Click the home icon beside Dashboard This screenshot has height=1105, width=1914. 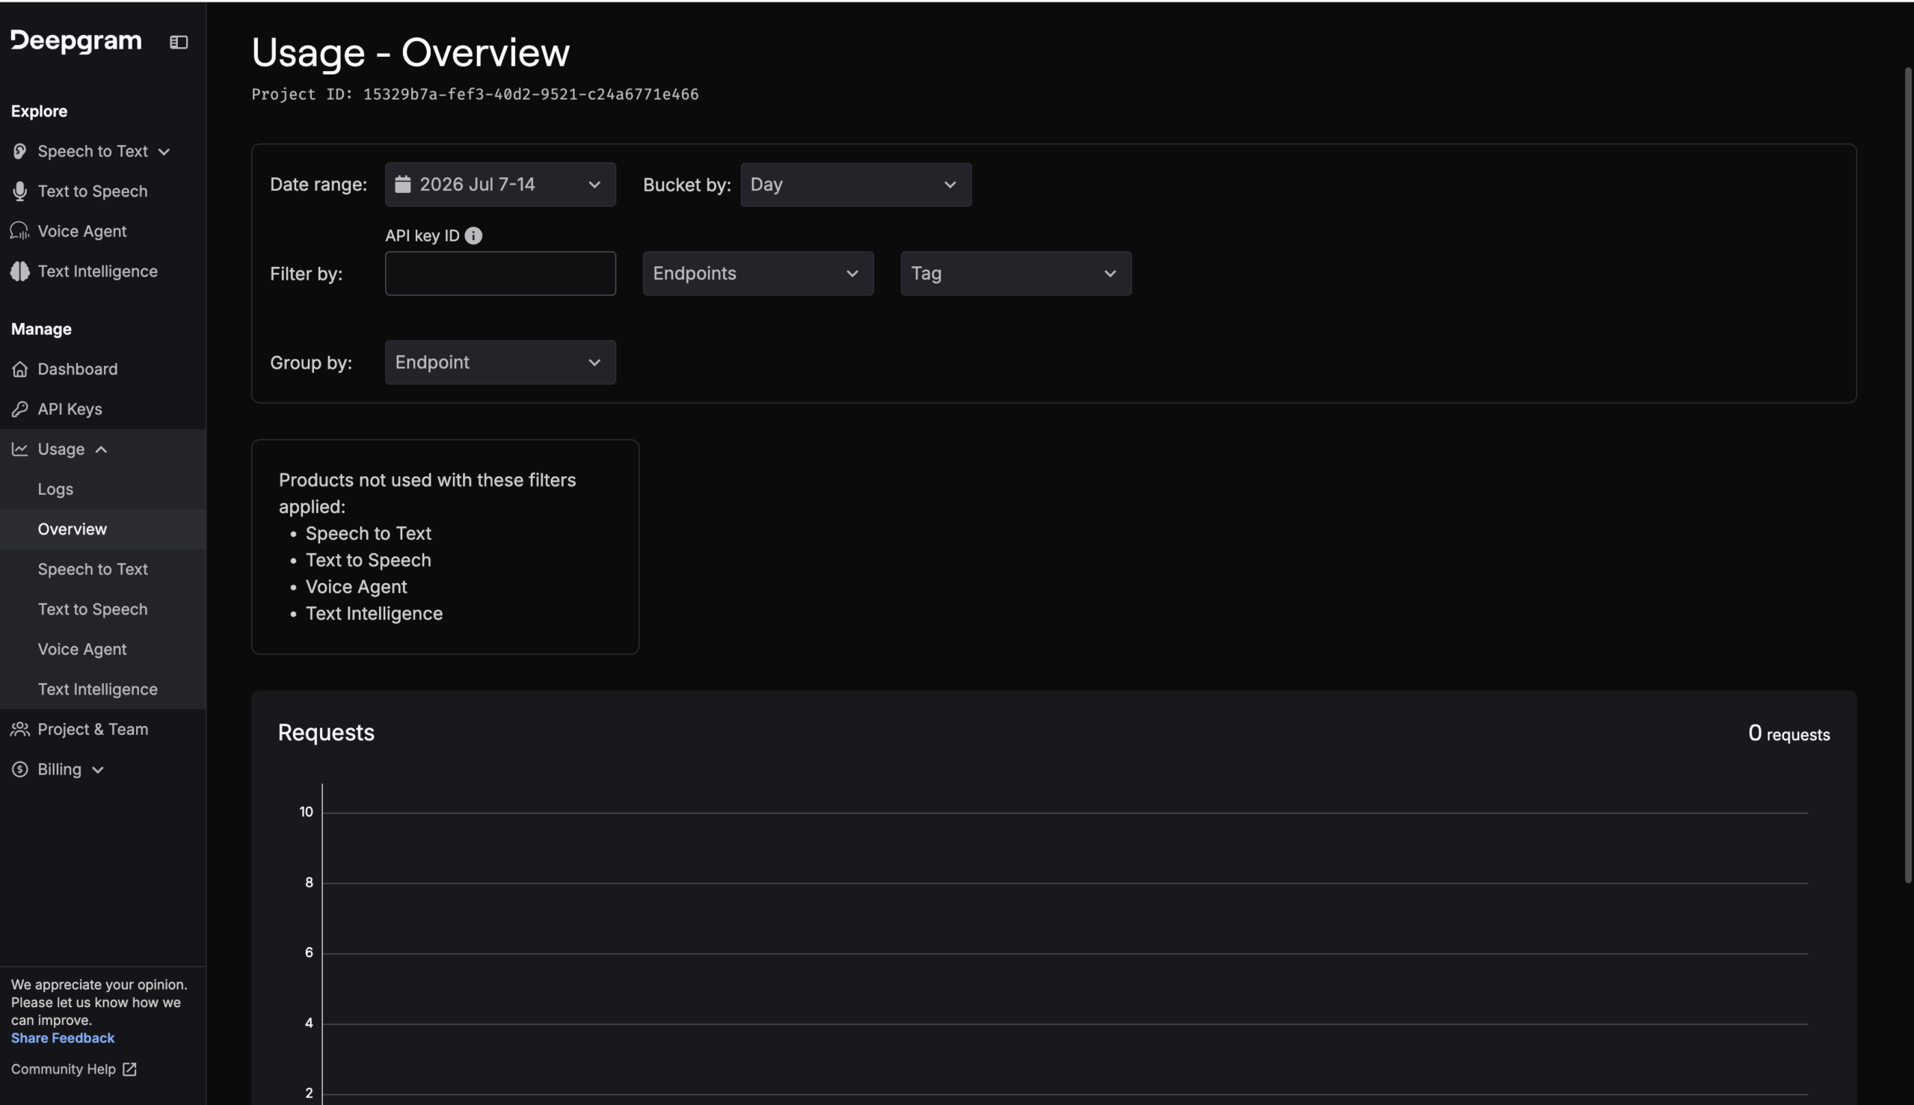[19, 369]
